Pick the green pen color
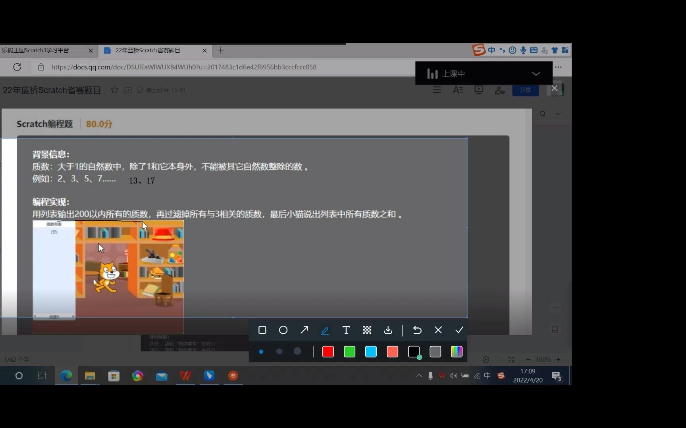 (x=349, y=352)
